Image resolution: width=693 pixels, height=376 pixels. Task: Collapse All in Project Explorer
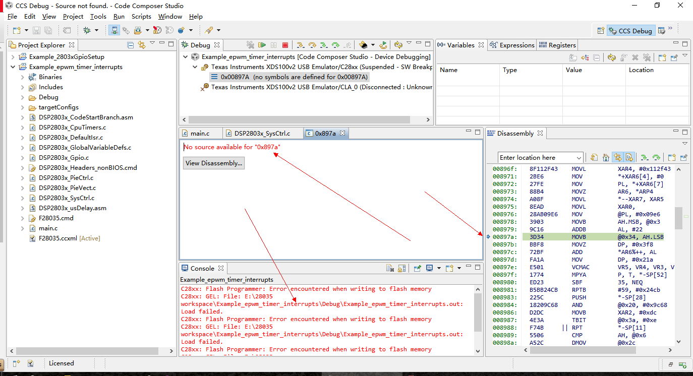click(x=131, y=45)
